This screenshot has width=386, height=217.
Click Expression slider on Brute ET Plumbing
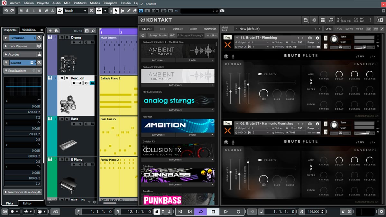pos(248,85)
